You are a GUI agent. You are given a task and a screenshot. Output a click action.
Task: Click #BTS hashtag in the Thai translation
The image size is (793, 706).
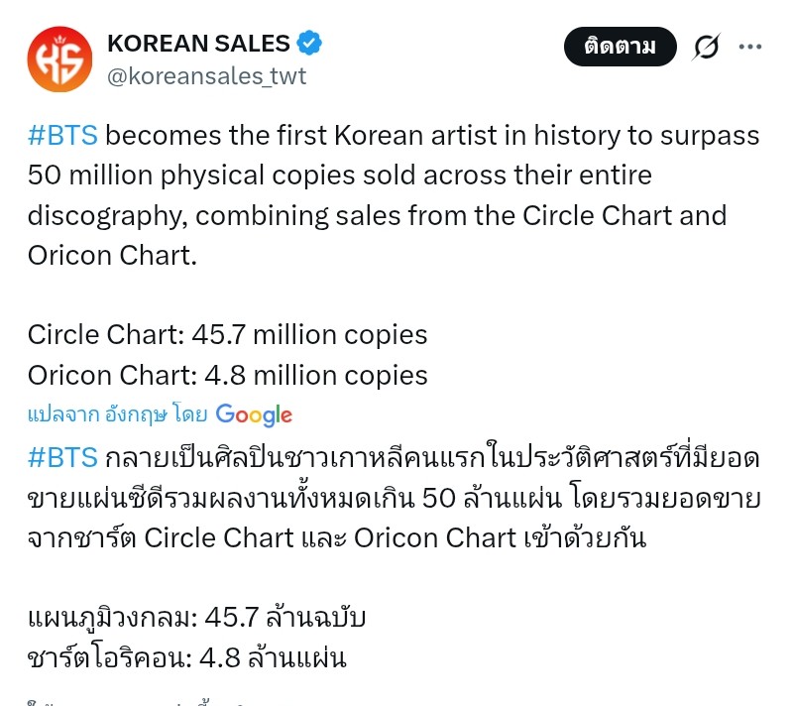pyautogui.click(x=64, y=458)
